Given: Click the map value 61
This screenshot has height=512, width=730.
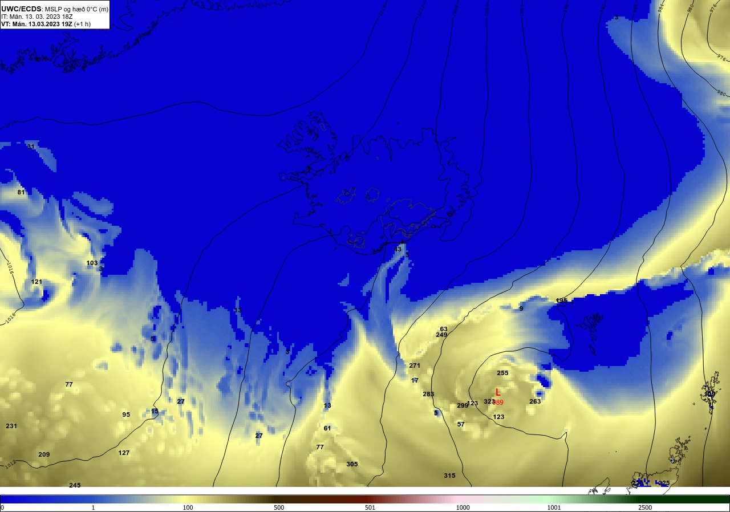Looking at the screenshot, I should [327, 428].
